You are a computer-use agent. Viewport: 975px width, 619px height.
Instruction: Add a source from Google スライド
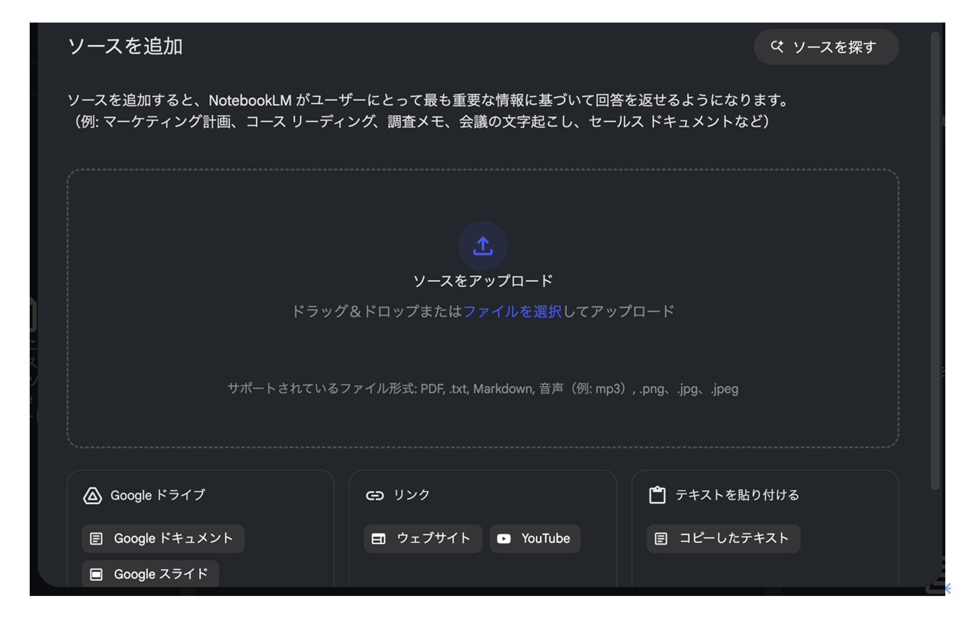(149, 573)
